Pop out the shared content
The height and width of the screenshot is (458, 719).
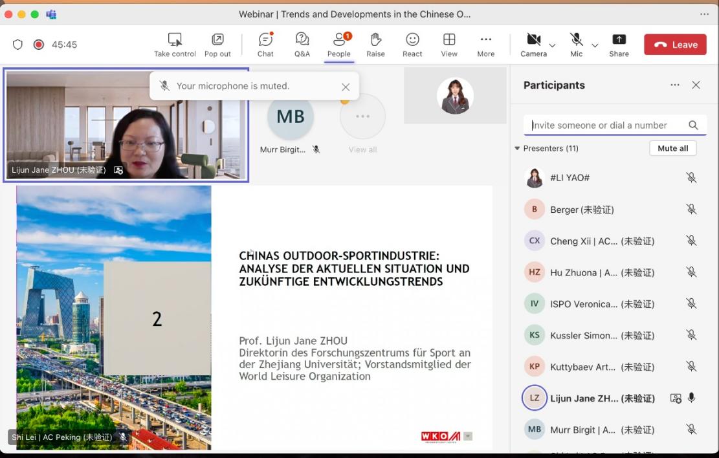coord(217,45)
